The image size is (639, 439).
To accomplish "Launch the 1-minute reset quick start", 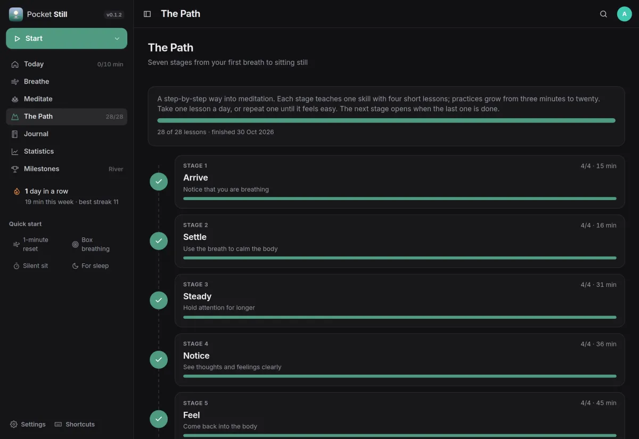I will [x=37, y=244].
